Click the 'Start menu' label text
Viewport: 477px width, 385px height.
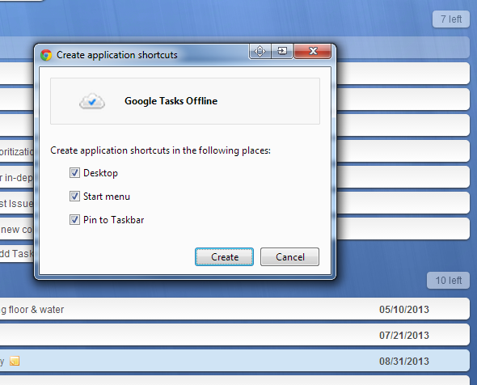point(107,197)
